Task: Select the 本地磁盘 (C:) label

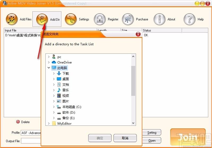Action: [72, 107]
